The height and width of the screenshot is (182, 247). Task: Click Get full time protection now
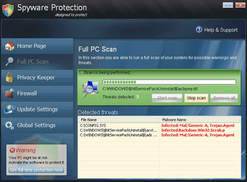36,170
